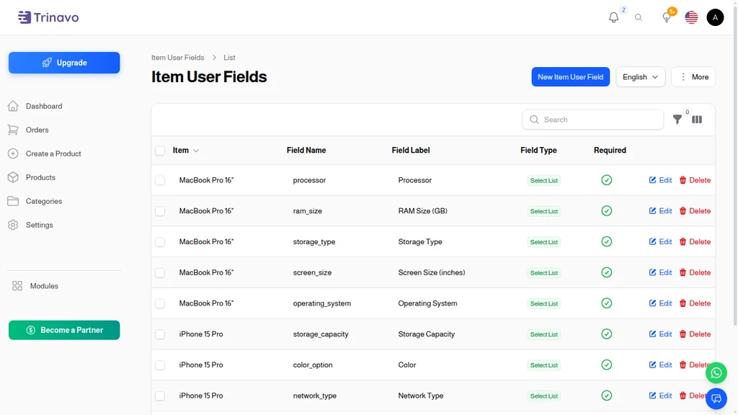Open Dashboard in the sidebar
Image resolution: width=738 pixels, height=415 pixels.
pyautogui.click(x=44, y=106)
